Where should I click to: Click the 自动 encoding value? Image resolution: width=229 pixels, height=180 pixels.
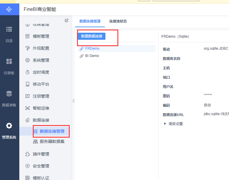point(207,105)
